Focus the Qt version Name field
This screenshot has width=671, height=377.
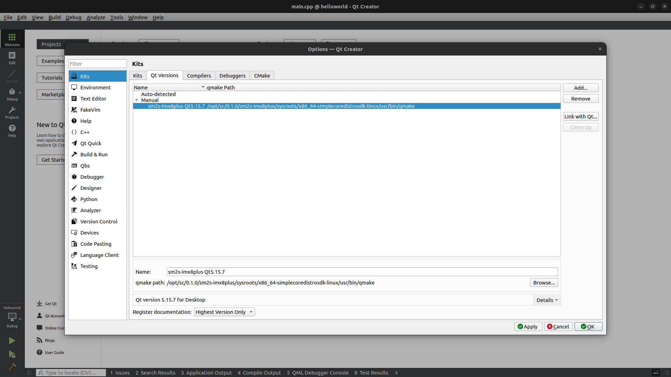point(362,272)
